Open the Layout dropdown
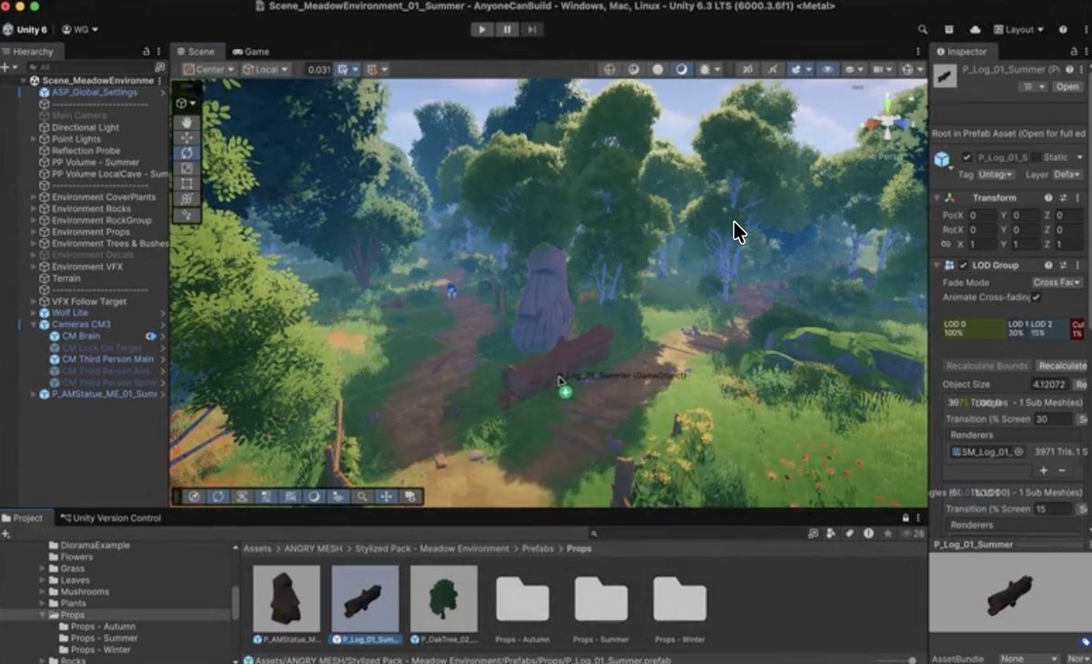1092x664 pixels. coord(1019,30)
